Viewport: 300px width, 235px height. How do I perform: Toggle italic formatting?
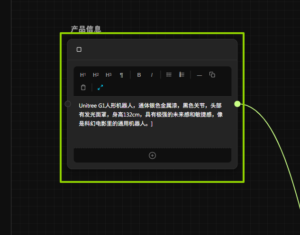[152, 75]
